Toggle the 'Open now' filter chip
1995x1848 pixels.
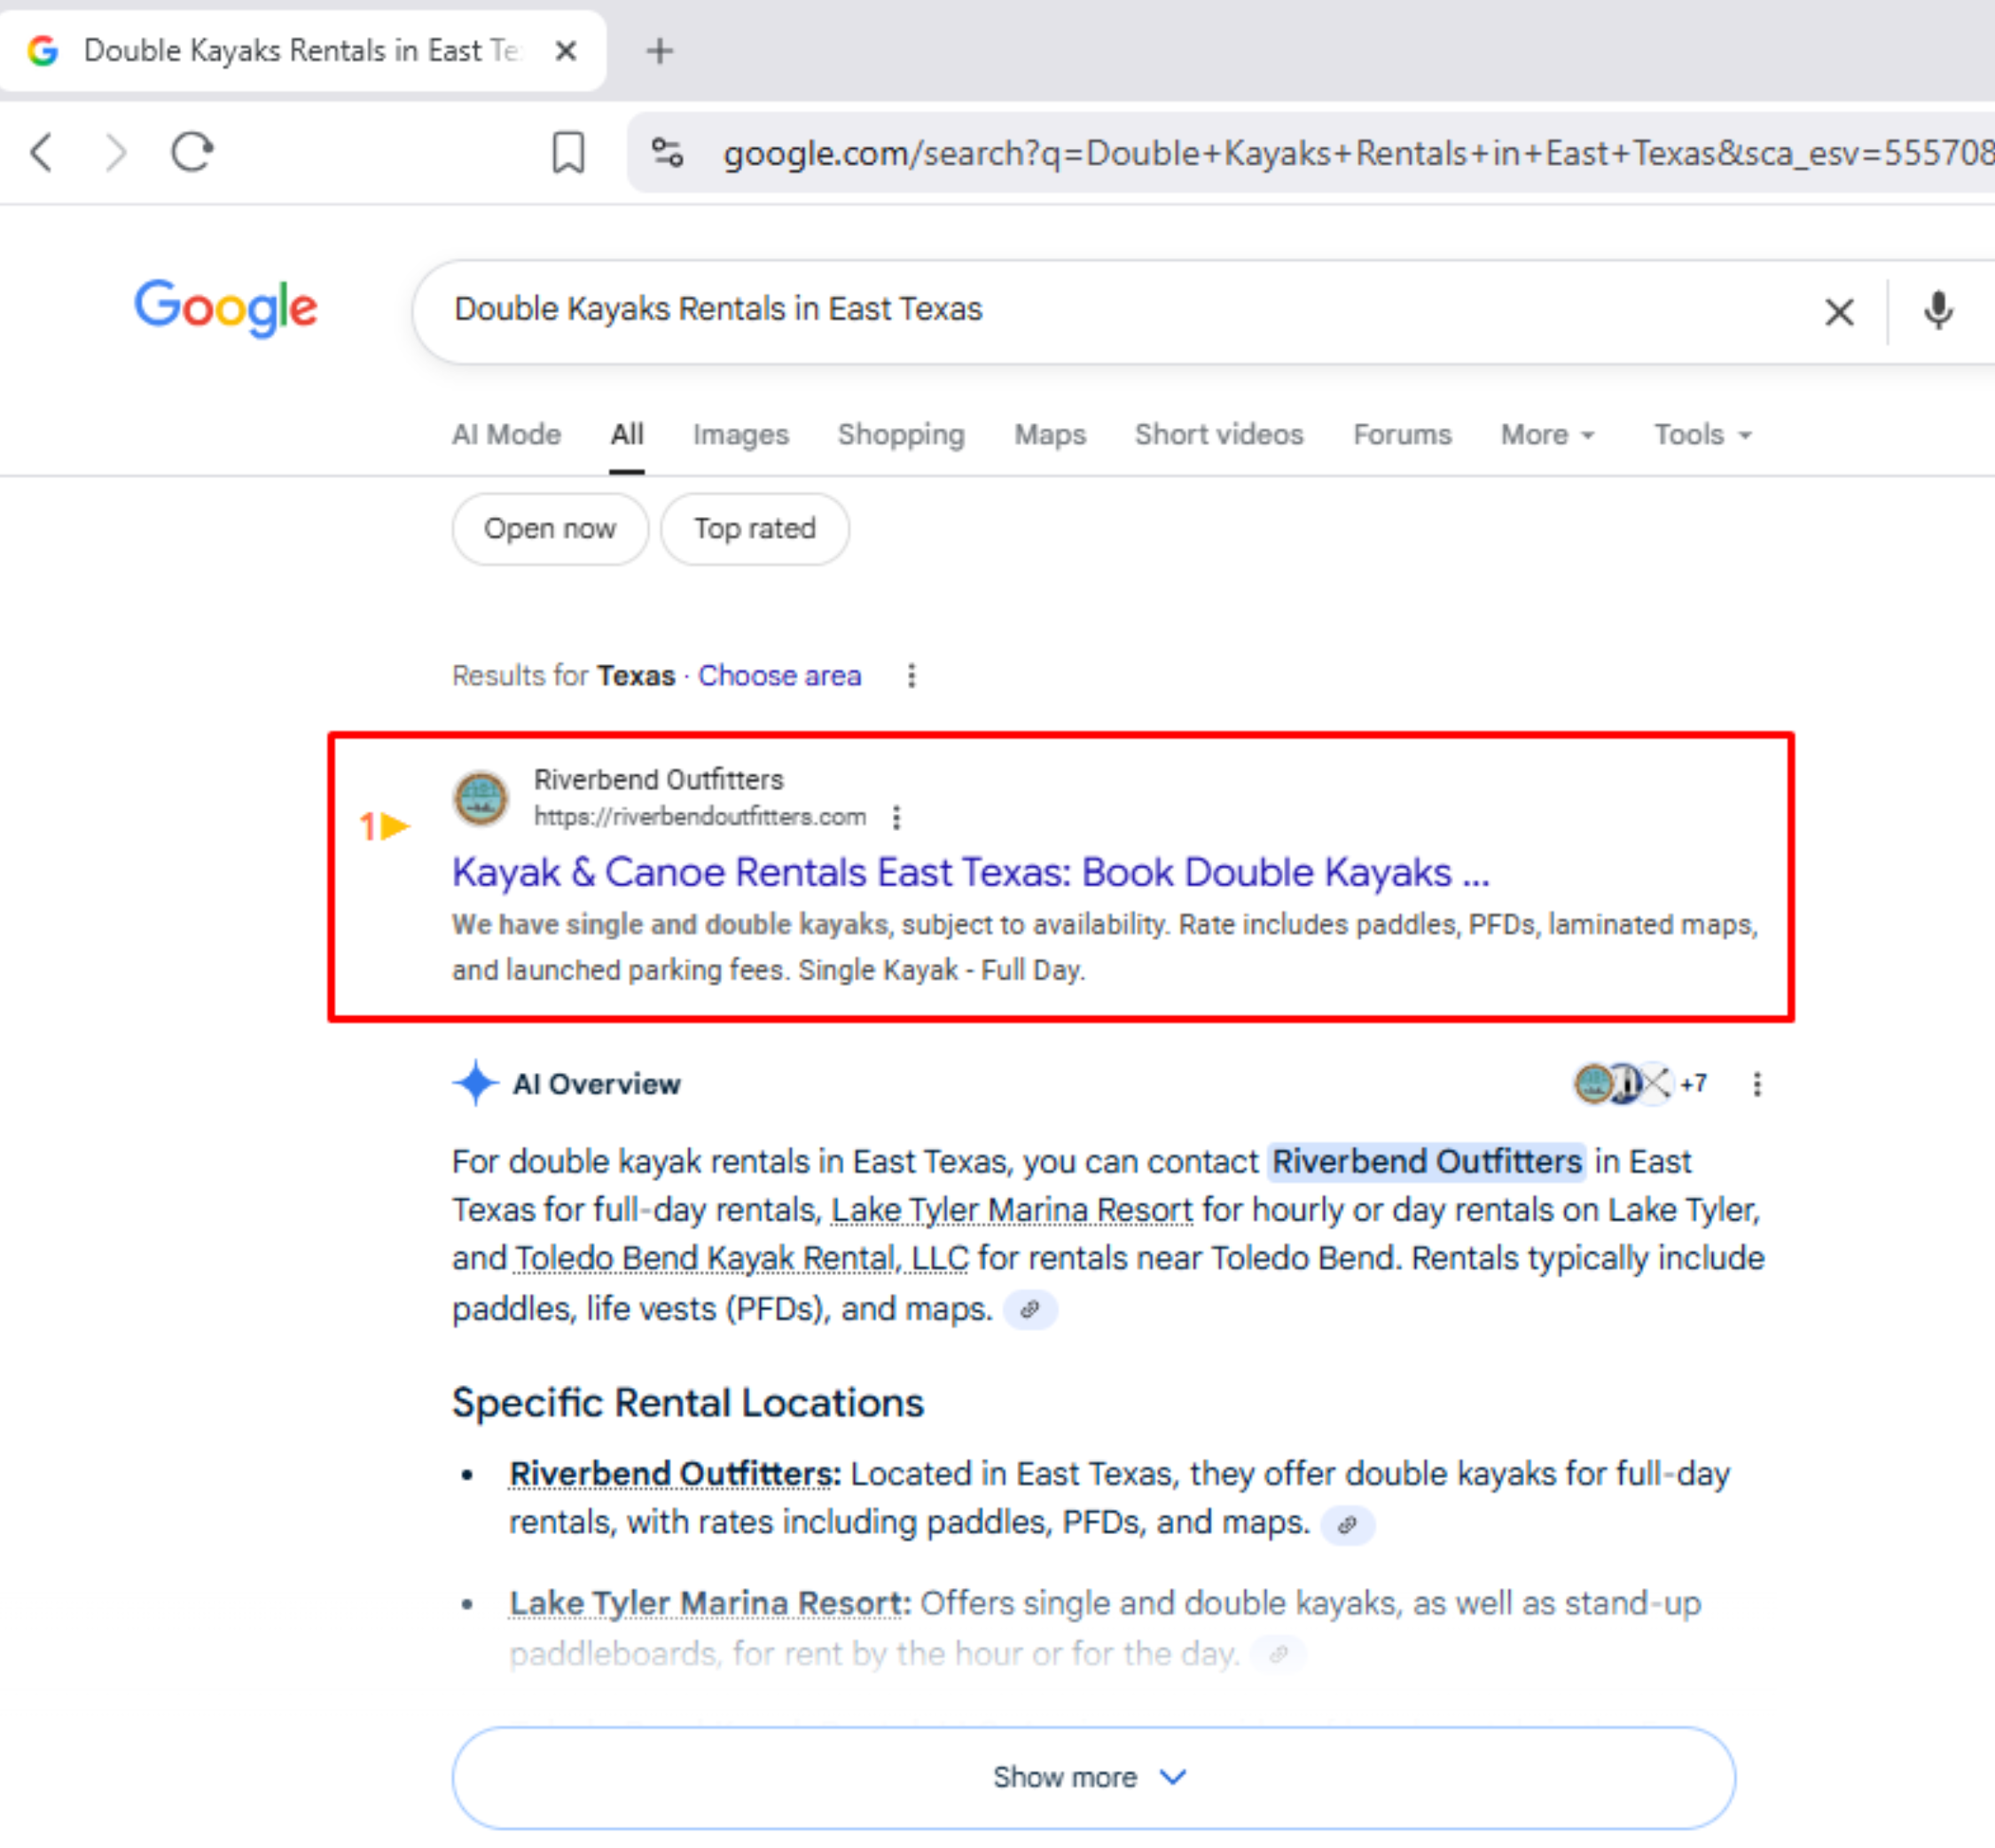pos(549,528)
